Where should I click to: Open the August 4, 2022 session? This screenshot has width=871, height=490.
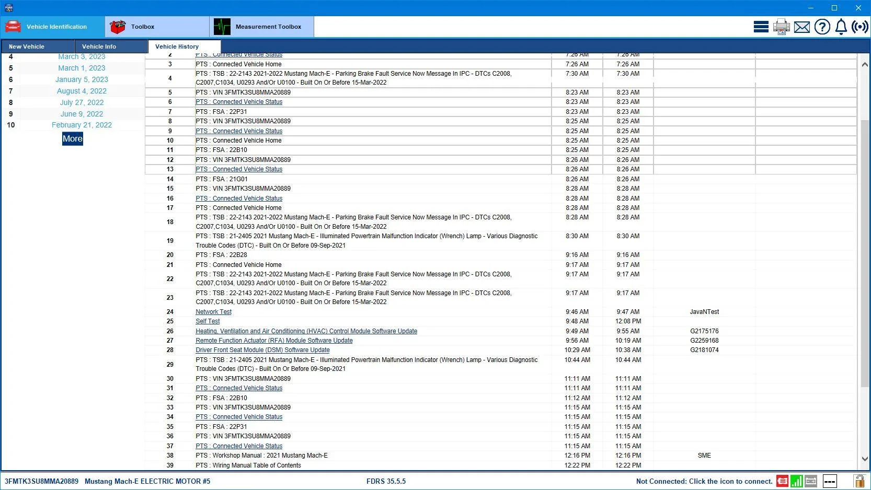[82, 91]
